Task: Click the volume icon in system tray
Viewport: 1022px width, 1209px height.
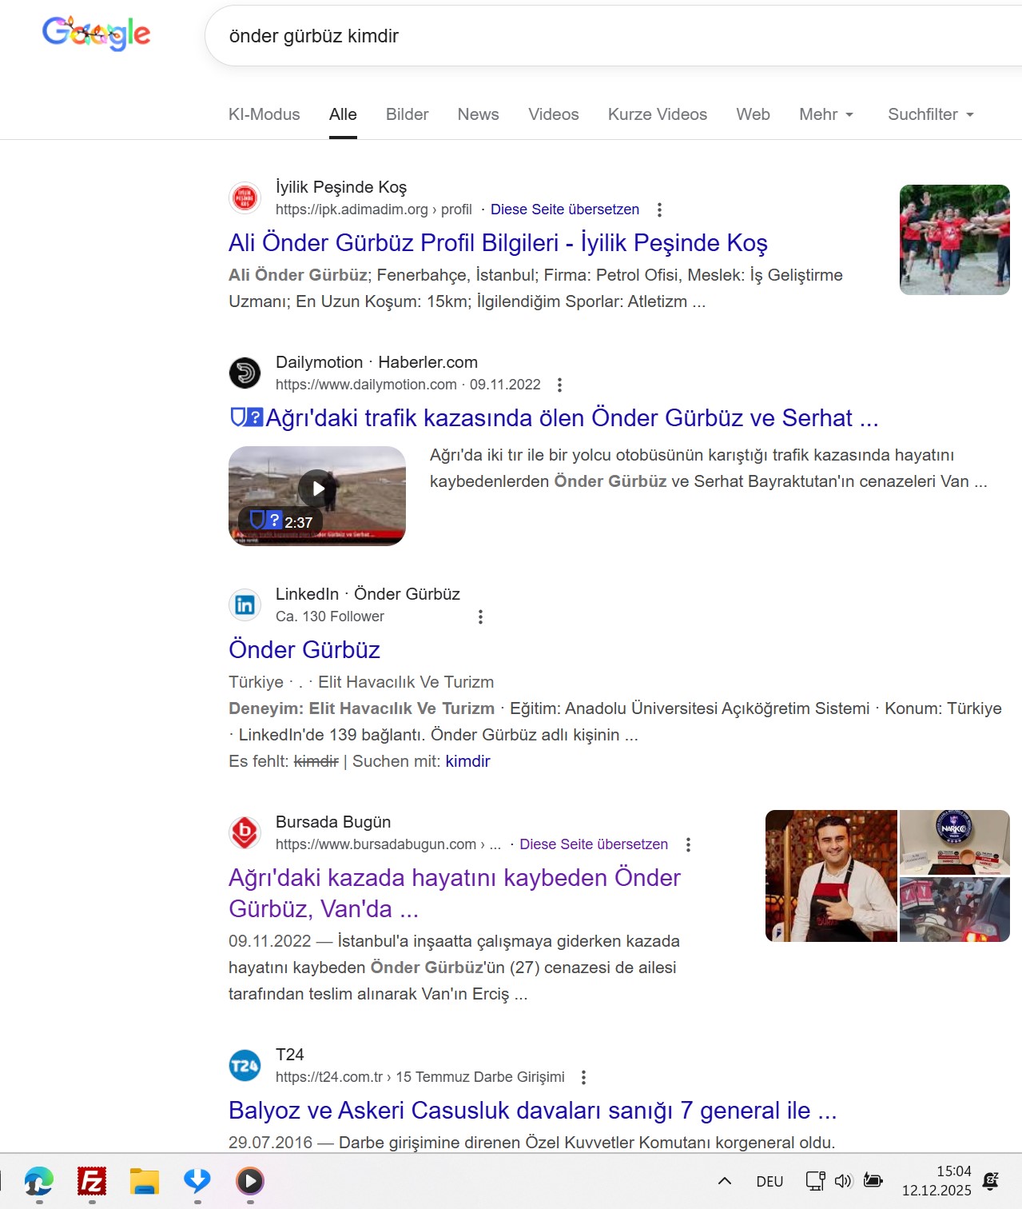Action: coord(843,1181)
